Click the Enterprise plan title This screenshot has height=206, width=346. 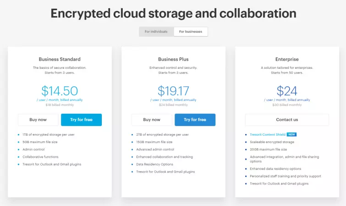[287, 59]
